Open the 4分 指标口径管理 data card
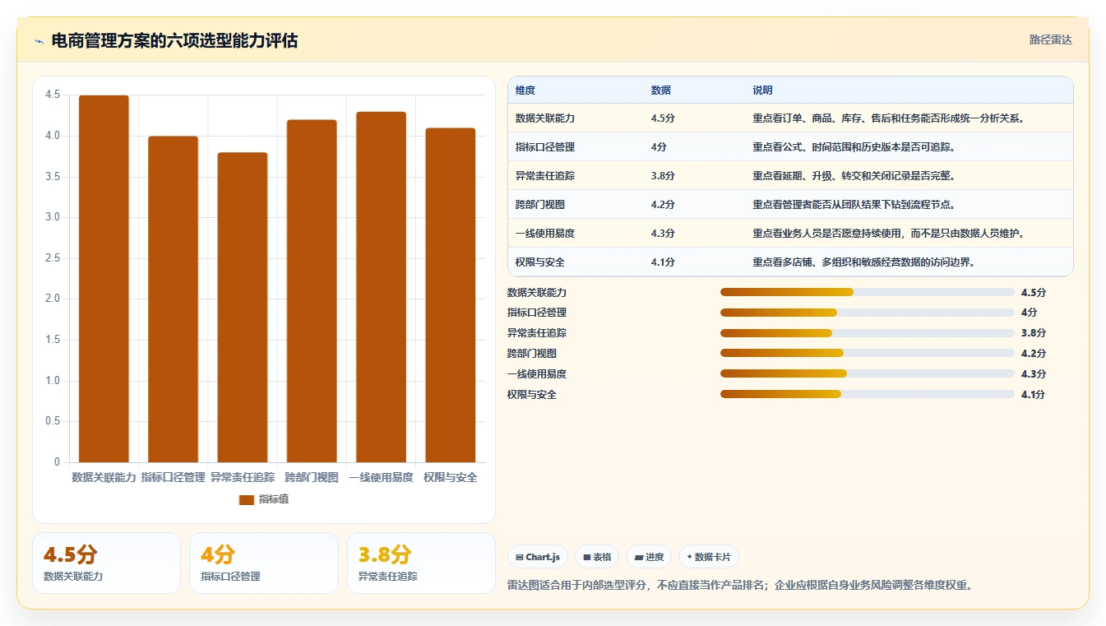This screenshot has height=626, width=1106. [x=263, y=563]
